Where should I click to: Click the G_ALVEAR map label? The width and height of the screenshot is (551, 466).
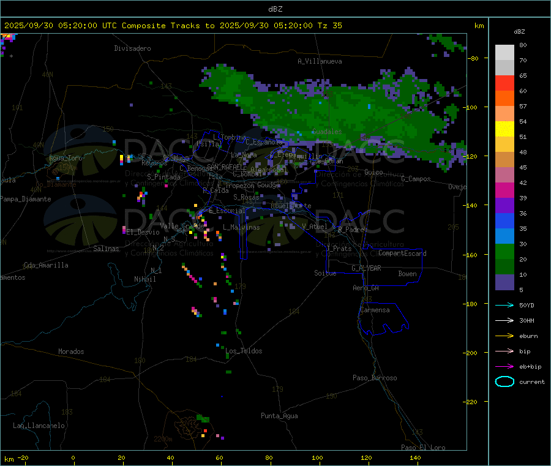coord(366,268)
